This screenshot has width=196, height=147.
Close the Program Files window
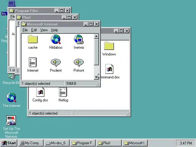point(67,11)
